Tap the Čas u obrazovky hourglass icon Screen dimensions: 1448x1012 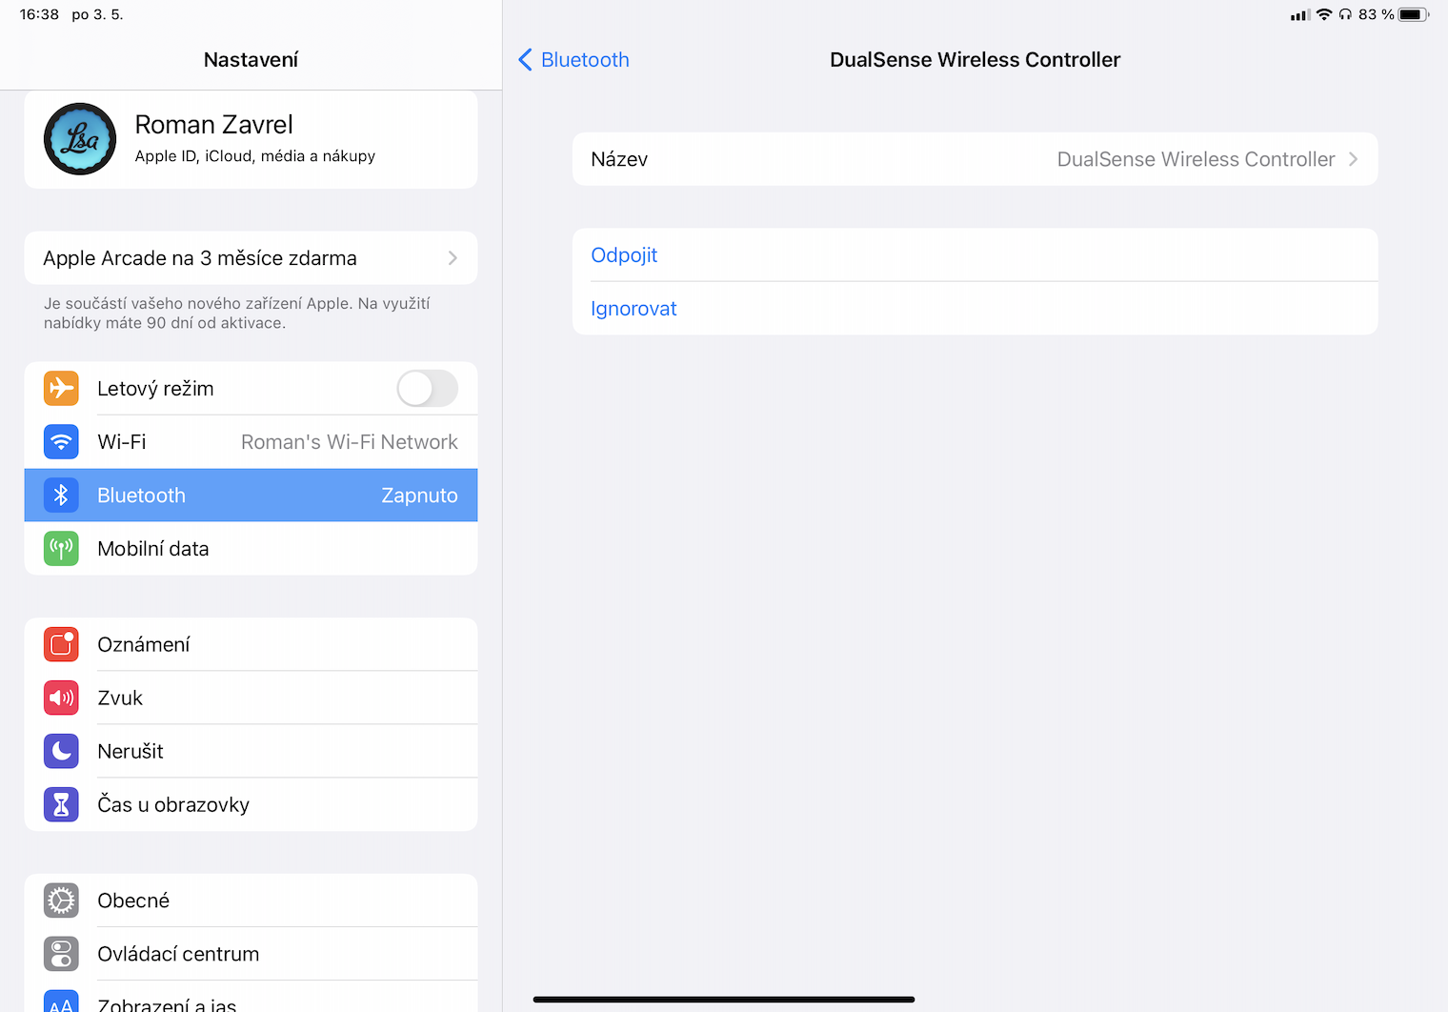click(x=61, y=805)
